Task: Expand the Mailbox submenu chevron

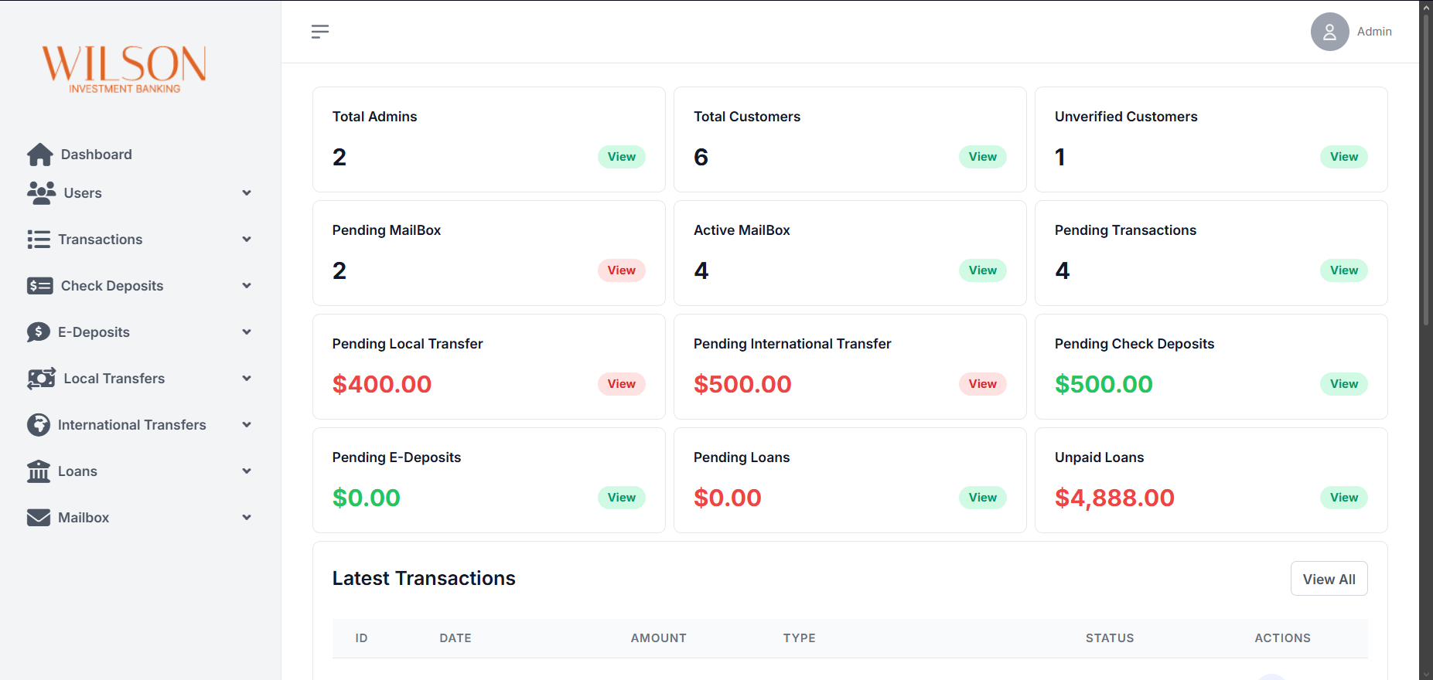Action: coord(247,518)
